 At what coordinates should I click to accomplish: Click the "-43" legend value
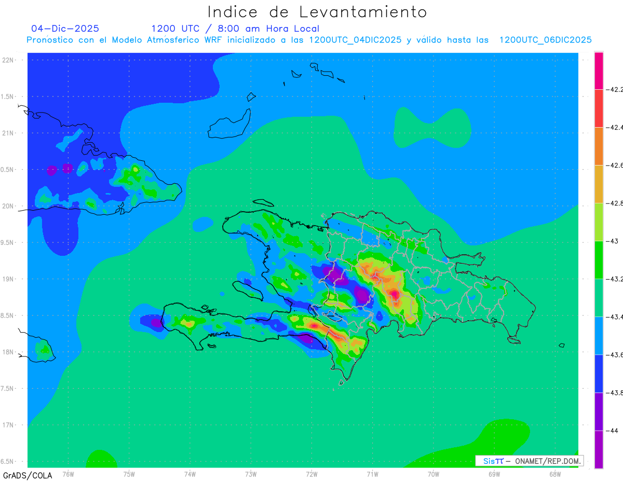click(612, 241)
